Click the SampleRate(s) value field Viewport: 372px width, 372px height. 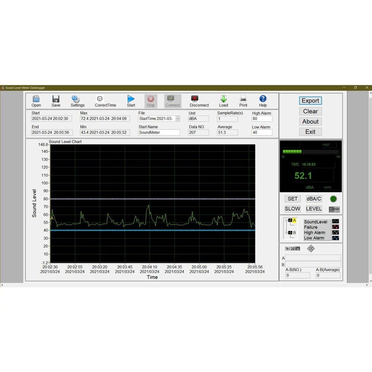tap(227, 119)
